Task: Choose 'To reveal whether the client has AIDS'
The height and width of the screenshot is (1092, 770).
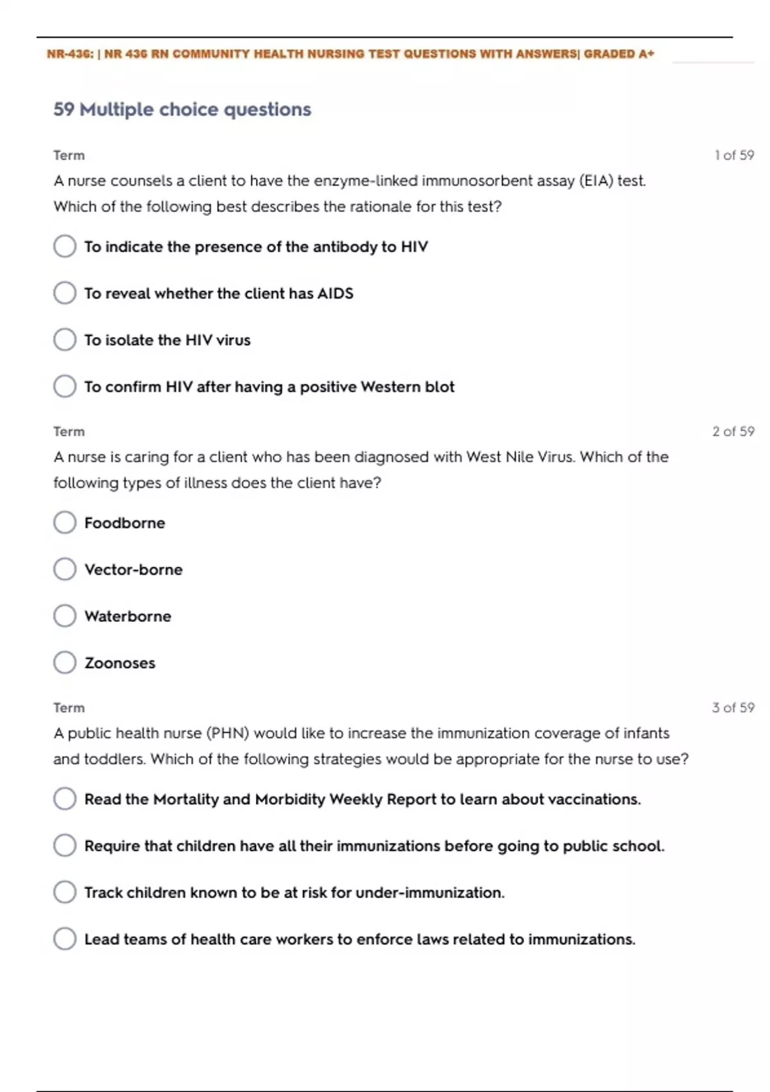Action: pos(65,293)
